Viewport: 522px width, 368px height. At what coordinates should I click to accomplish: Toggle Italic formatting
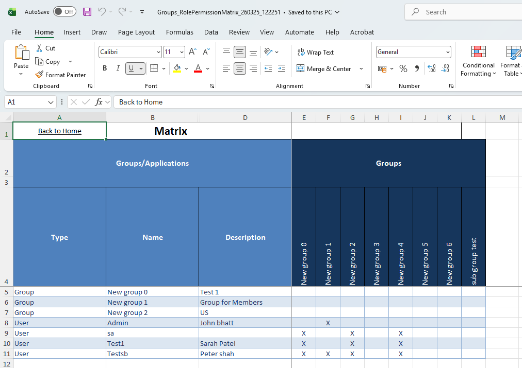[x=118, y=68]
